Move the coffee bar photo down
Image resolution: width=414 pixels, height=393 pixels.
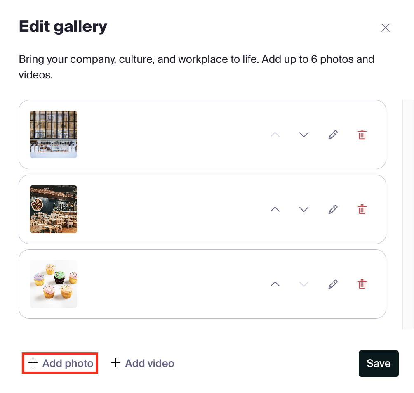pos(304,135)
